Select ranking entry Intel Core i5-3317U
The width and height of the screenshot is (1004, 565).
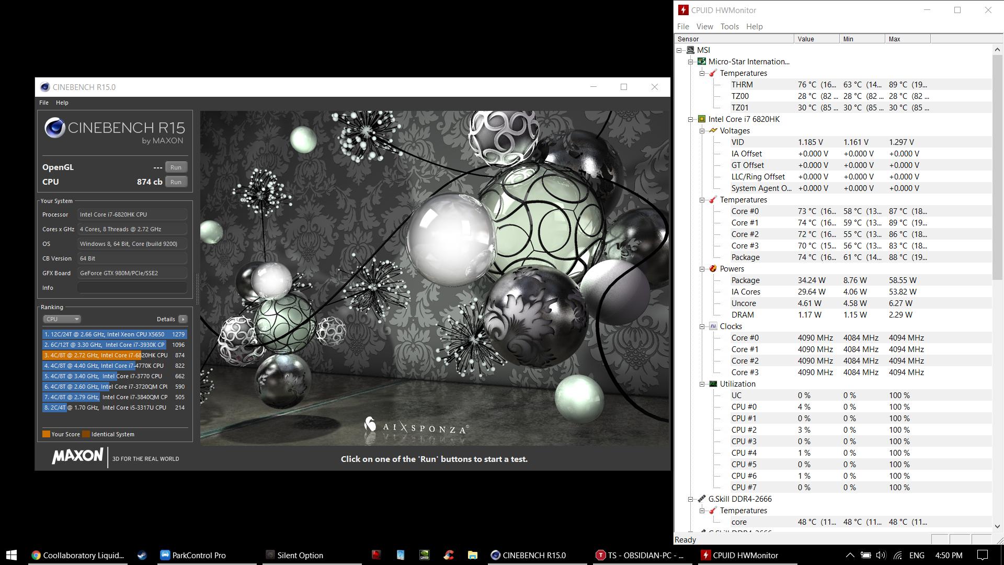pyautogui.click(x=115, y=408)
